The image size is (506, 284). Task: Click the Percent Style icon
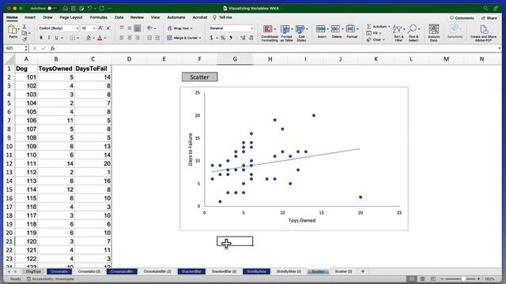point(223,38)
